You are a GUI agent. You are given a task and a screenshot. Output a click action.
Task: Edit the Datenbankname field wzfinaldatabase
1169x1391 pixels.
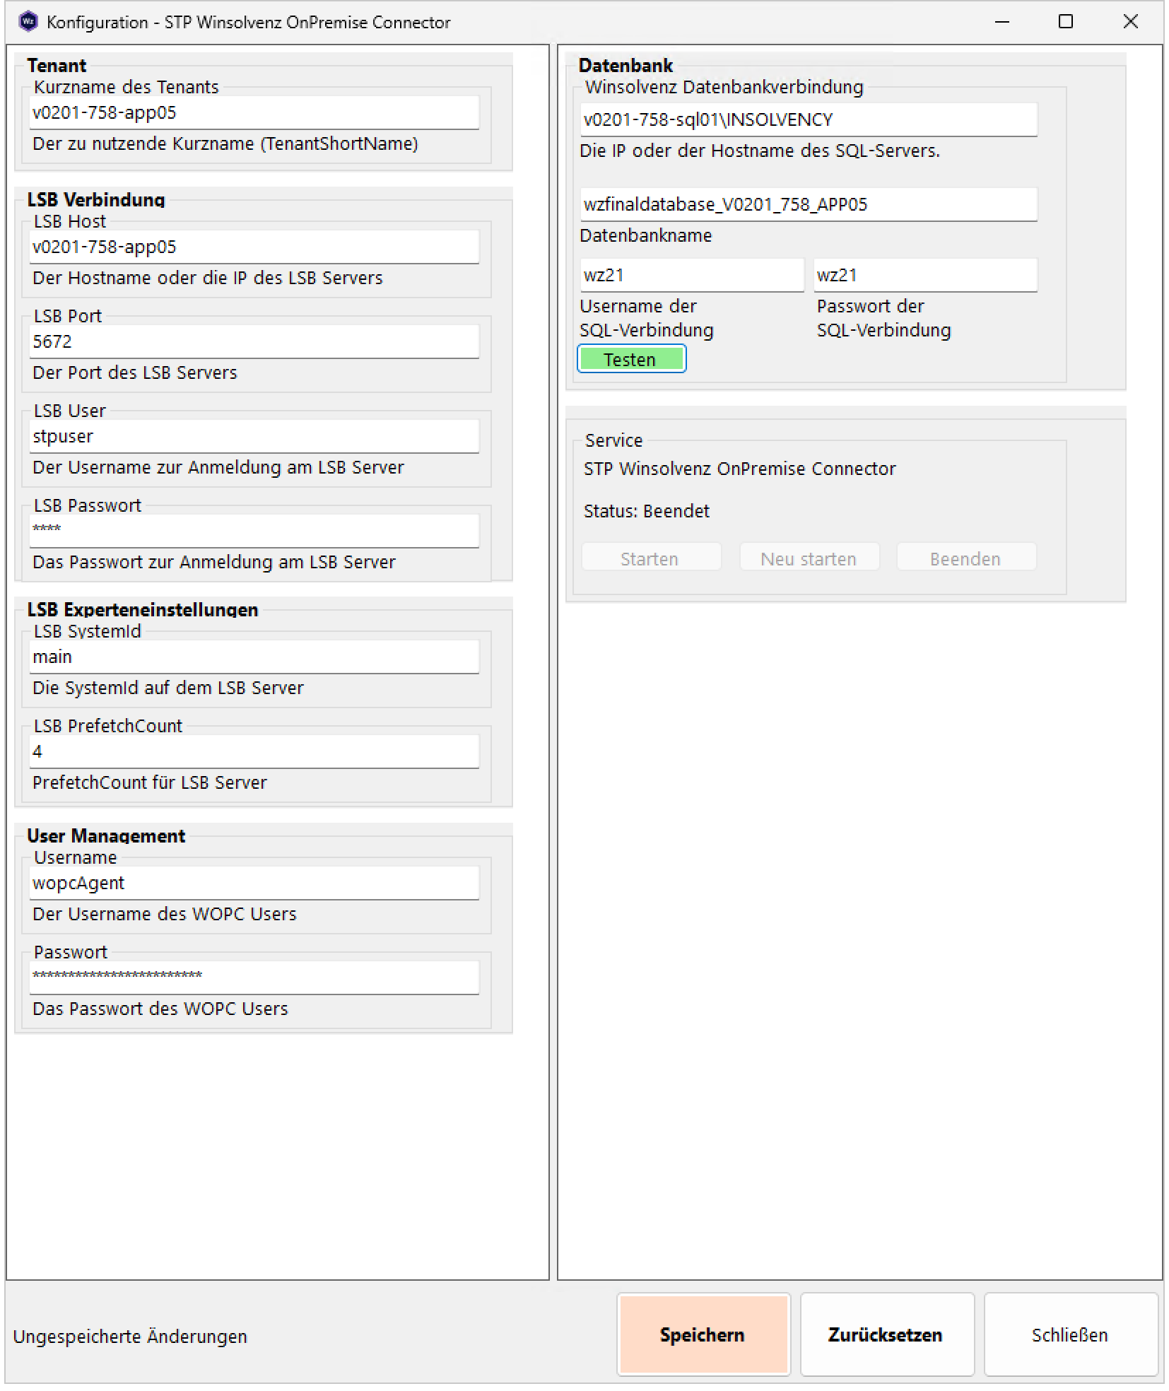[809, 204]
